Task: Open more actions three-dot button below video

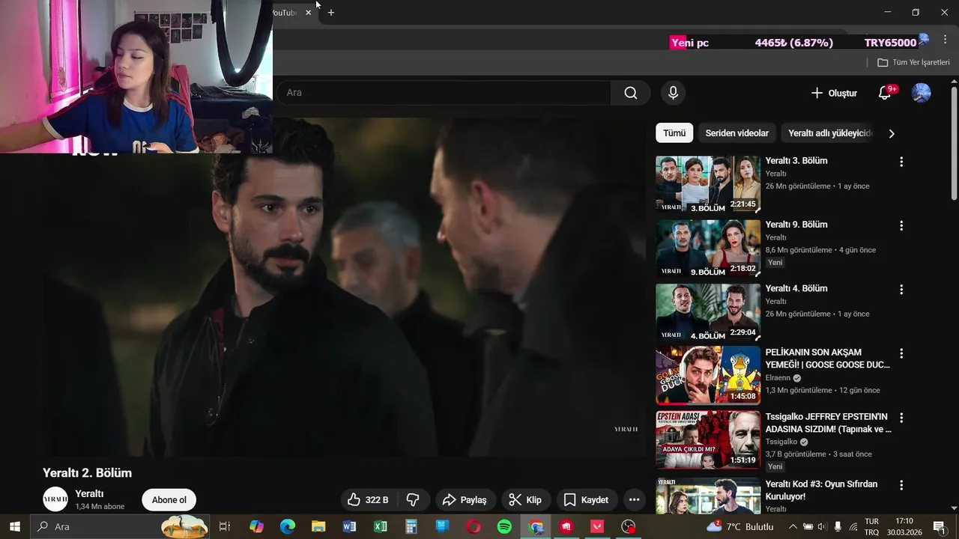Action: click(x=635, y=499)
